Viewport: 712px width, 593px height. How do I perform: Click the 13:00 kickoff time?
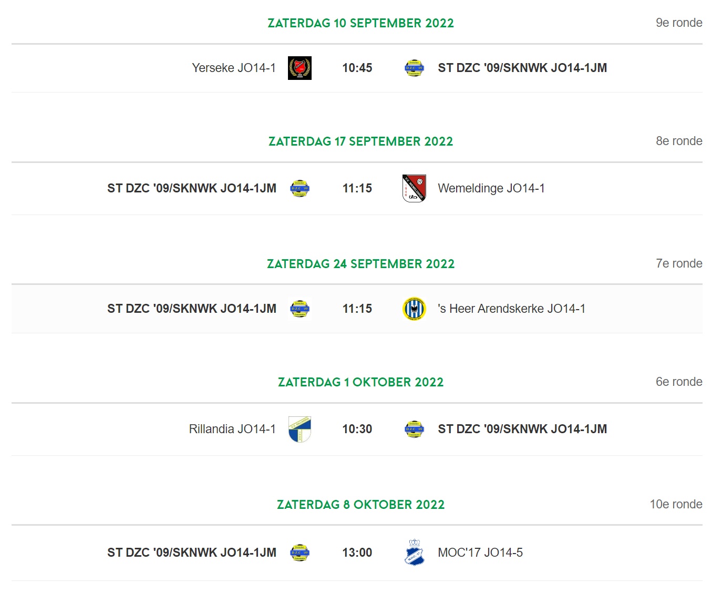pos(357,553)
